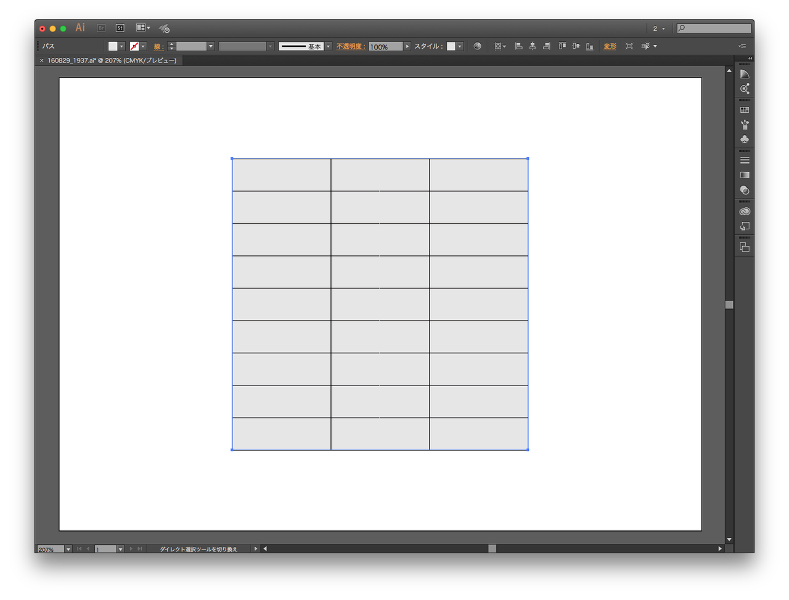Open the stroke weight dropdown
Image resolution: width=789 pixels, height=600 pixels.
point(211,46)
